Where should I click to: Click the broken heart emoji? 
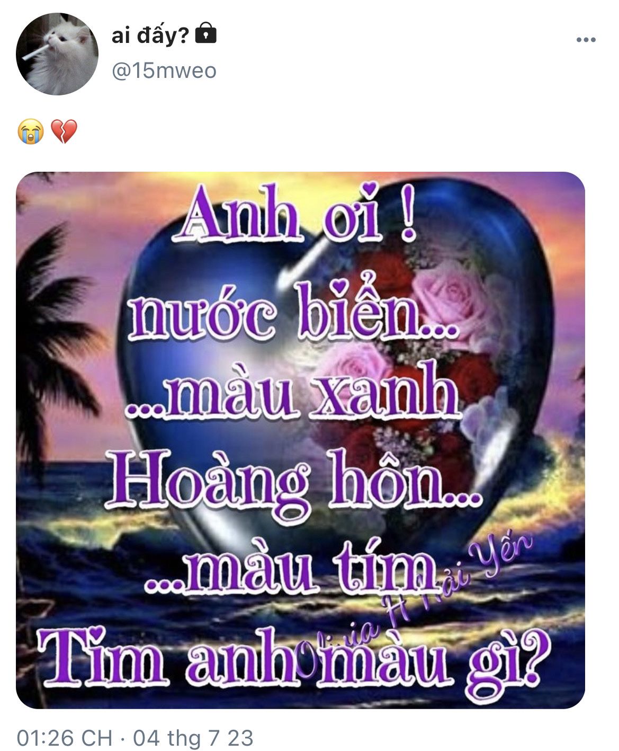point(64,132)
